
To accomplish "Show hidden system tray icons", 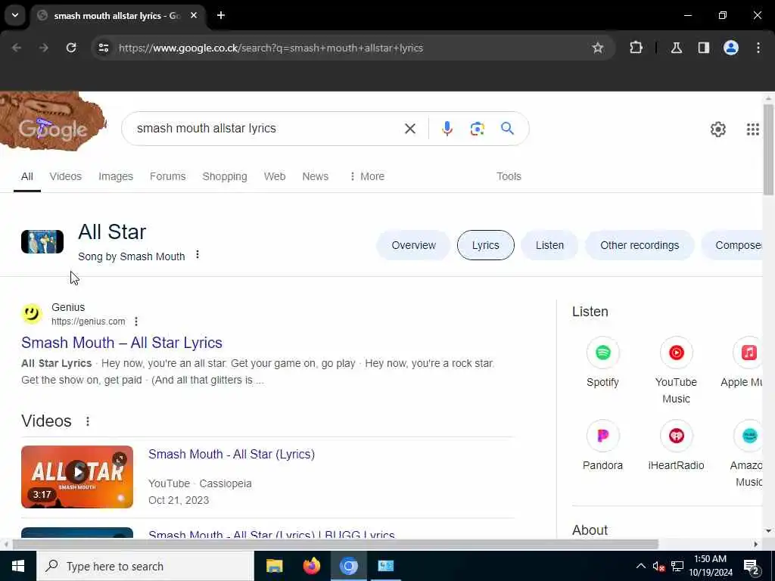I will pyautogui.click(x=640, y=566).
